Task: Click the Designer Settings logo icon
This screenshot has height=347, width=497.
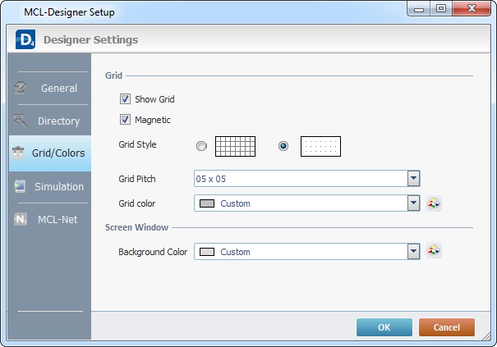Action: click(25, 39)
